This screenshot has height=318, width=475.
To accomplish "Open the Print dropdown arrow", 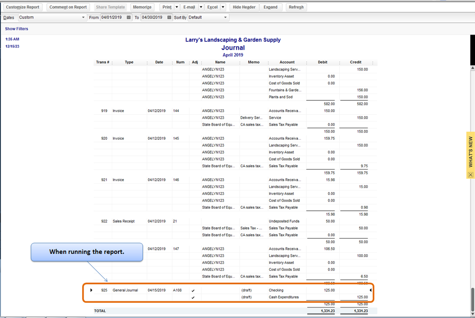I will [x=176, y=7].
